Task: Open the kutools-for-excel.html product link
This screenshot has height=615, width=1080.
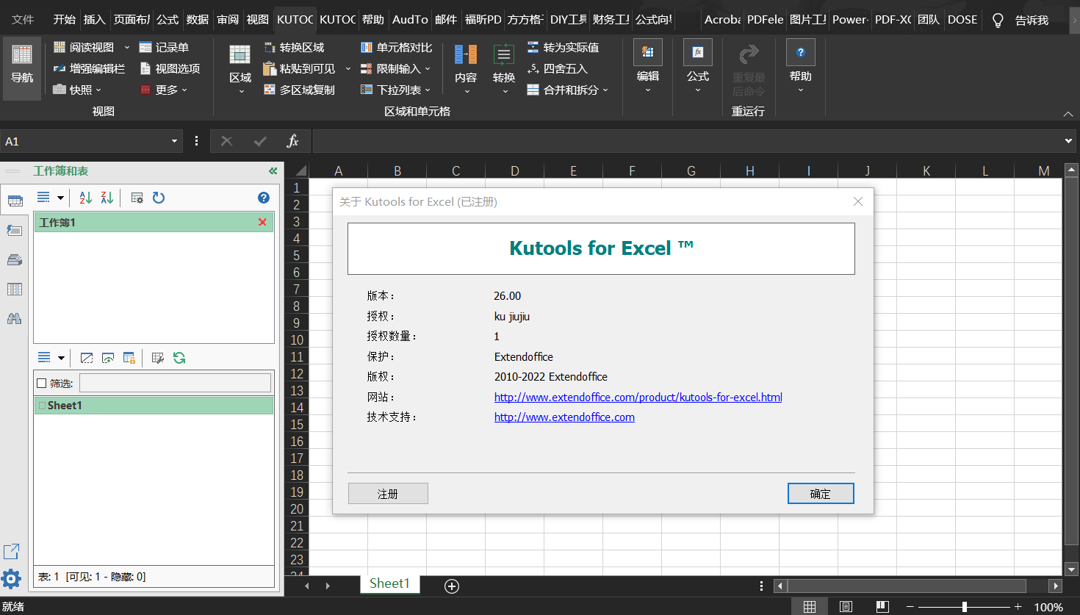Action: point(638,397)
